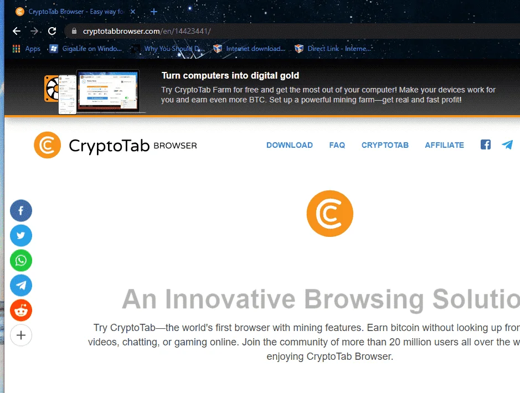Share via Telegram sidebar button
Viewport: 520px width, 393px height.
pos(21,285)
